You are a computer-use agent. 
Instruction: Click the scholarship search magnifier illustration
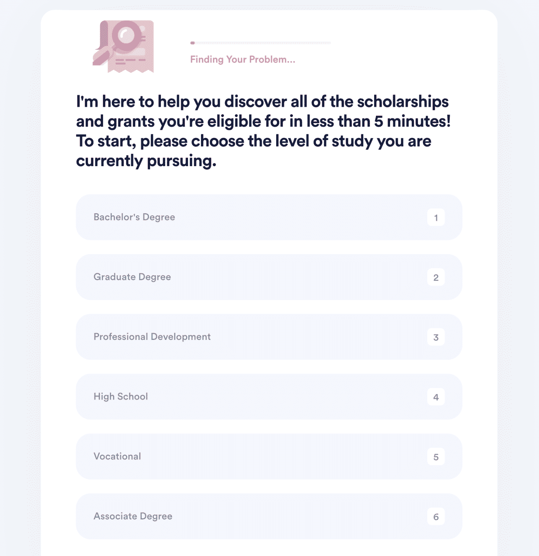click(124, 46)
